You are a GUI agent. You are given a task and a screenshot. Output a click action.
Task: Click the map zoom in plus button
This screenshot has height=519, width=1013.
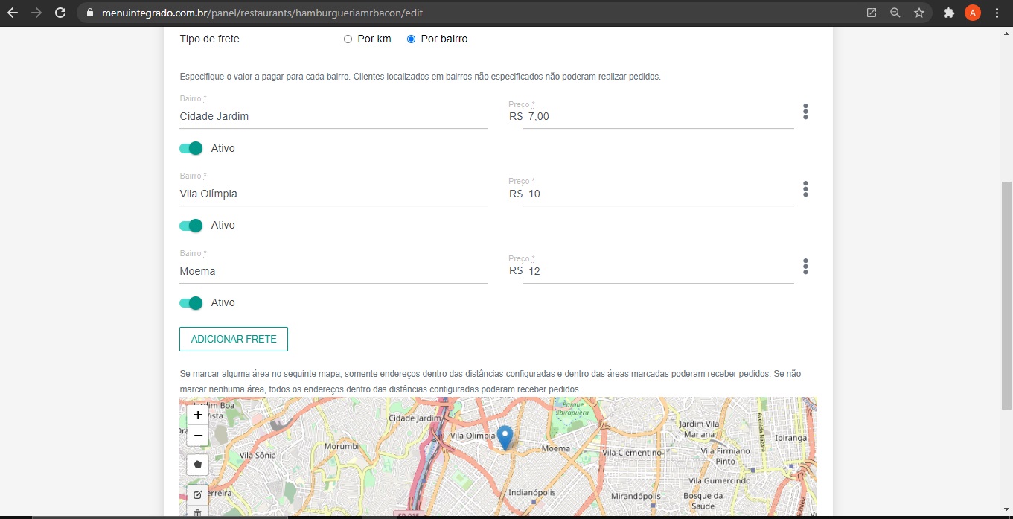(x=198, y=415)
